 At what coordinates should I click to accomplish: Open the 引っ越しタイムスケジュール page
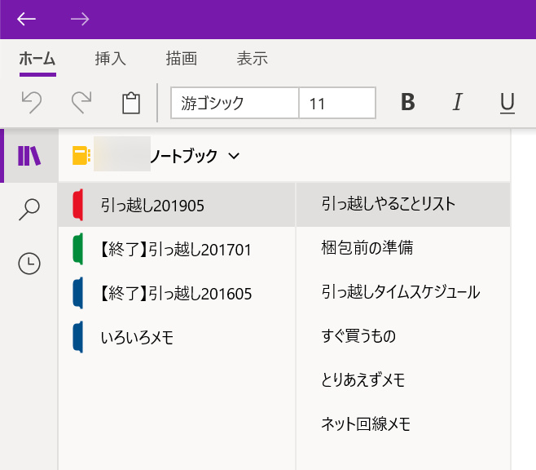[403, 292]
